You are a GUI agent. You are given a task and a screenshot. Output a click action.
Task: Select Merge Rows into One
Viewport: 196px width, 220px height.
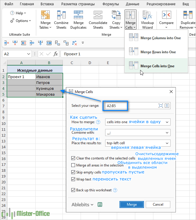coord(156,52)
